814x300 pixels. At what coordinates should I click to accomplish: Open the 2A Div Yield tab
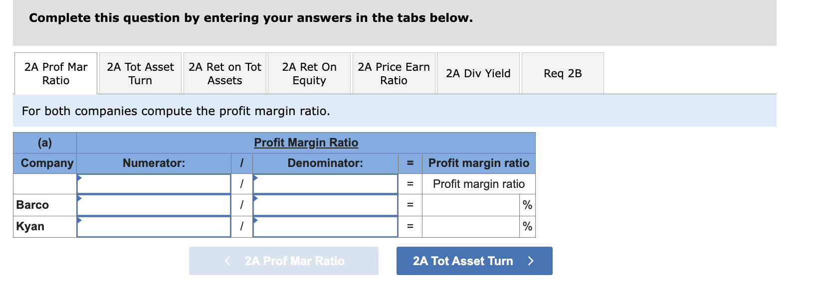click(x=478, y=73)
